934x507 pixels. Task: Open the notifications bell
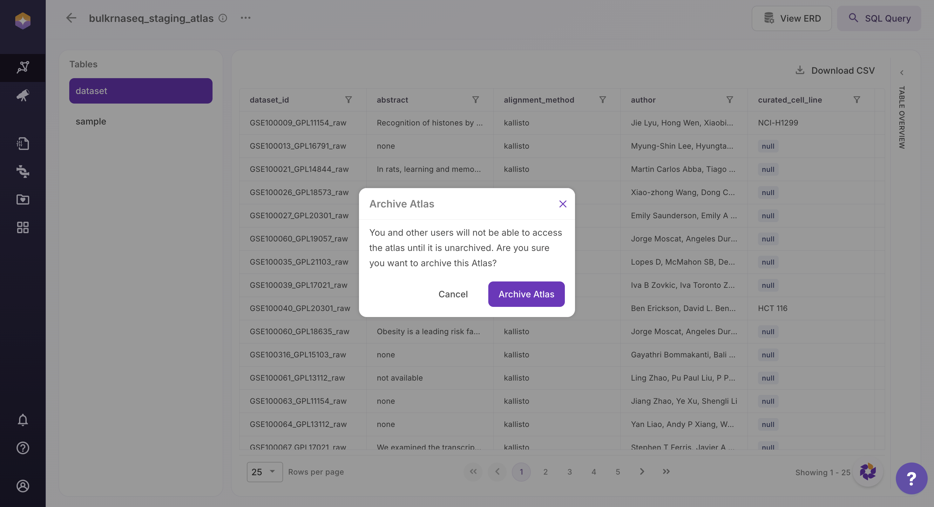point(23,420)
